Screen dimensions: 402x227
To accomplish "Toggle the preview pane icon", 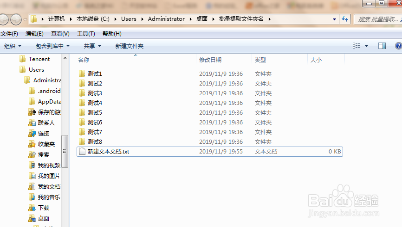I will (382, 46).
